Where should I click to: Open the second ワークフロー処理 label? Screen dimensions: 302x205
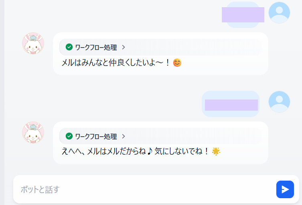(x=96, y=136)
